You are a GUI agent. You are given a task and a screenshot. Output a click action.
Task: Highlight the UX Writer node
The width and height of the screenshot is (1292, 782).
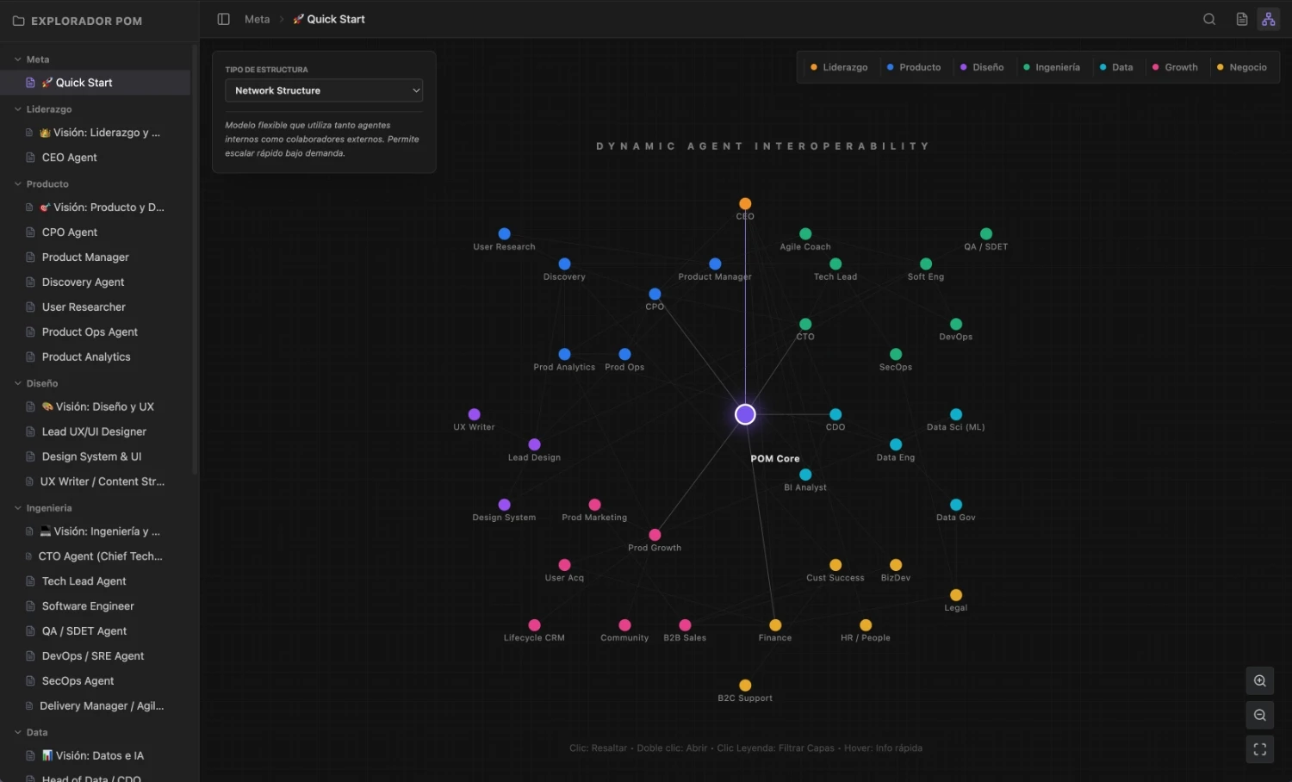(x=474, y=414)
